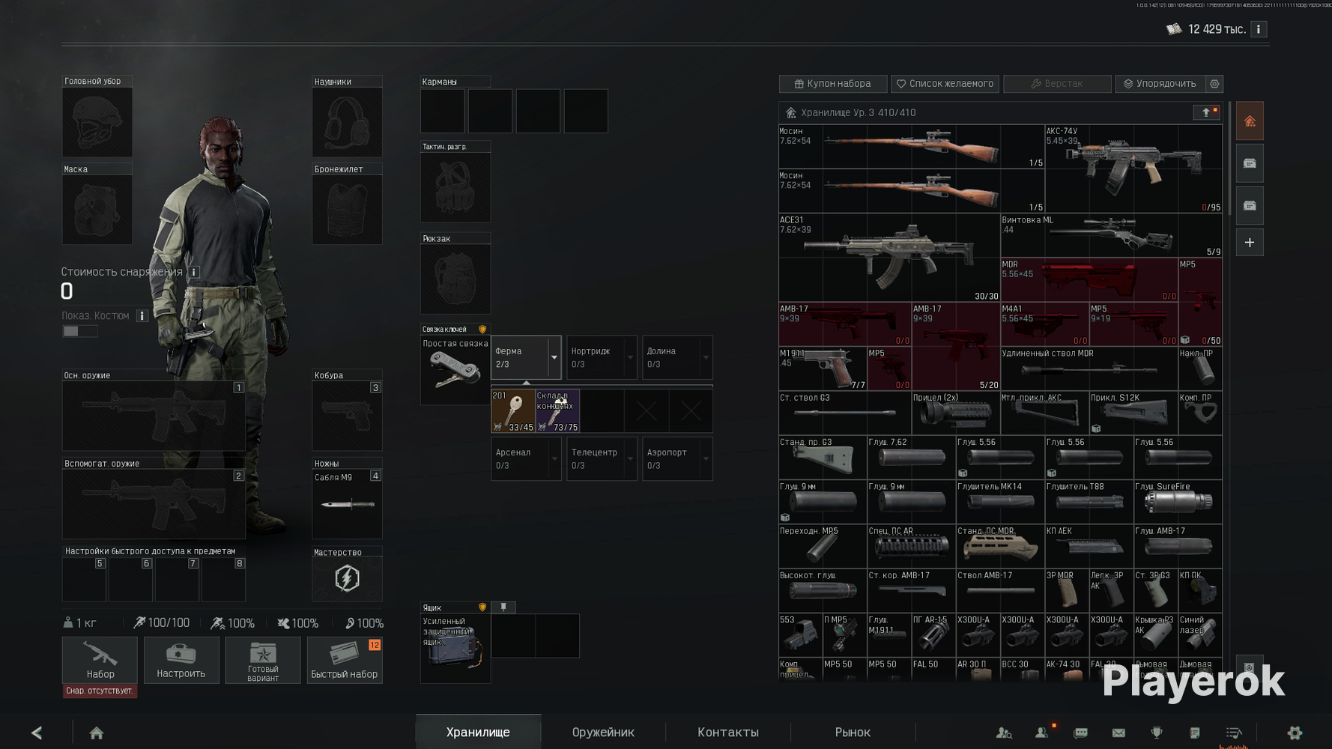
Task: Select the Синий лазер item
Action: tap(1200, 634)
